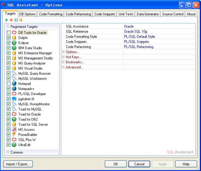Click the Eclipse green icon
This screenshot has width=201, height=171.
14,43
